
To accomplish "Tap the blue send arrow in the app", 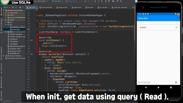I will coord(176,82).
